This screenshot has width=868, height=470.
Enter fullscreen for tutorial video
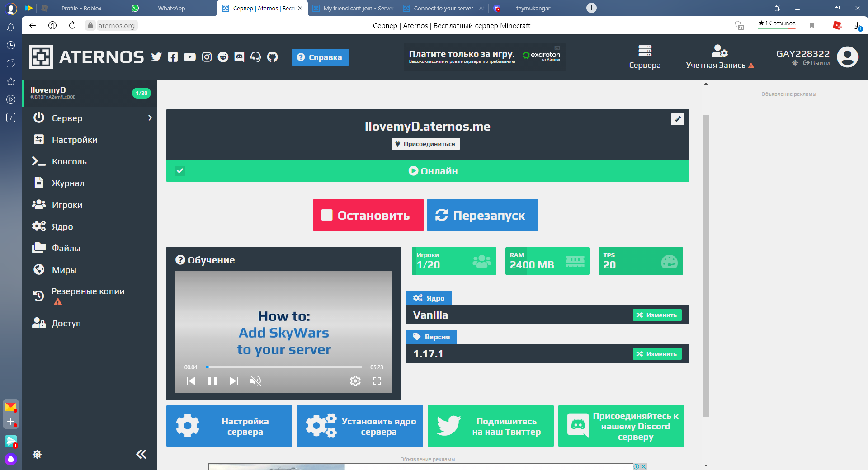click(x=377, y=381)
